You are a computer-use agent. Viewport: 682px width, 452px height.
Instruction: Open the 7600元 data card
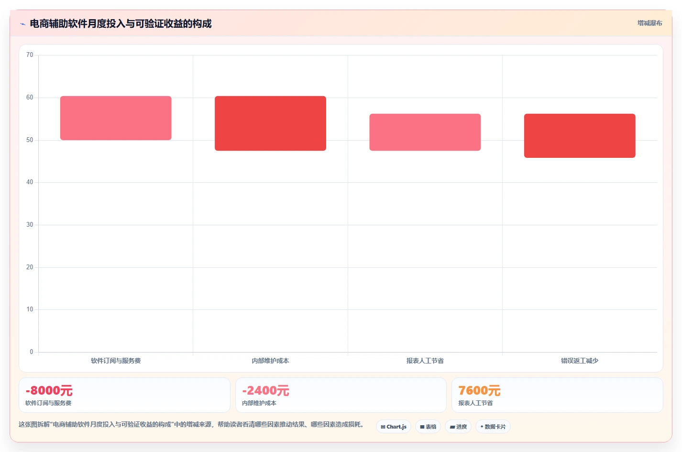tap(557, 395)
